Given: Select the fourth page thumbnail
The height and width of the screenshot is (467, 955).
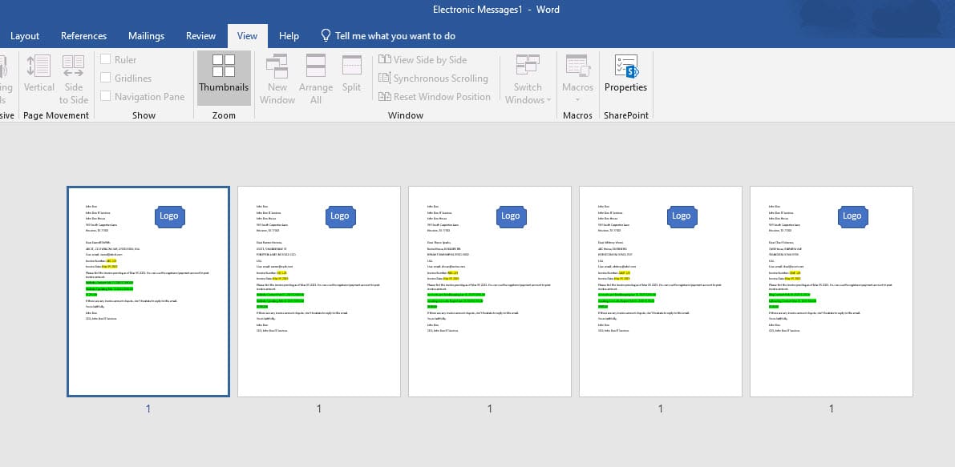Looking at the screenshot, I should tap(661, 292).
